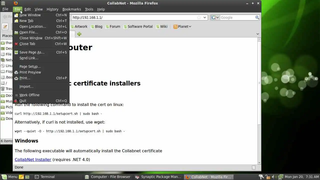Click the network connection tray icon
This screenshot has height=180, width=320.
tap(280, 177)
